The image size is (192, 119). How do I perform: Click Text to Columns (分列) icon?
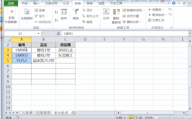(x=106, y=11)
